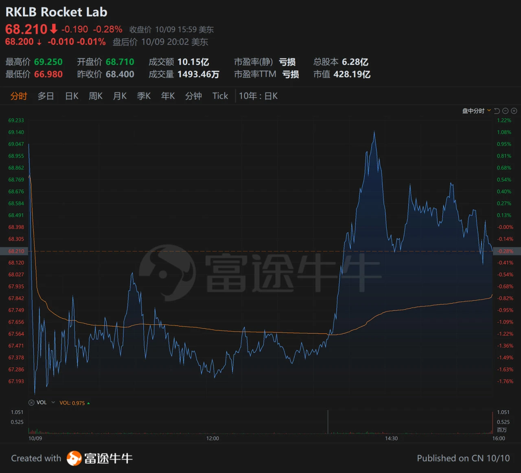Click the 市盈率TTM 亏损 value
521x473 pixels.
click(x=291, y=74)
